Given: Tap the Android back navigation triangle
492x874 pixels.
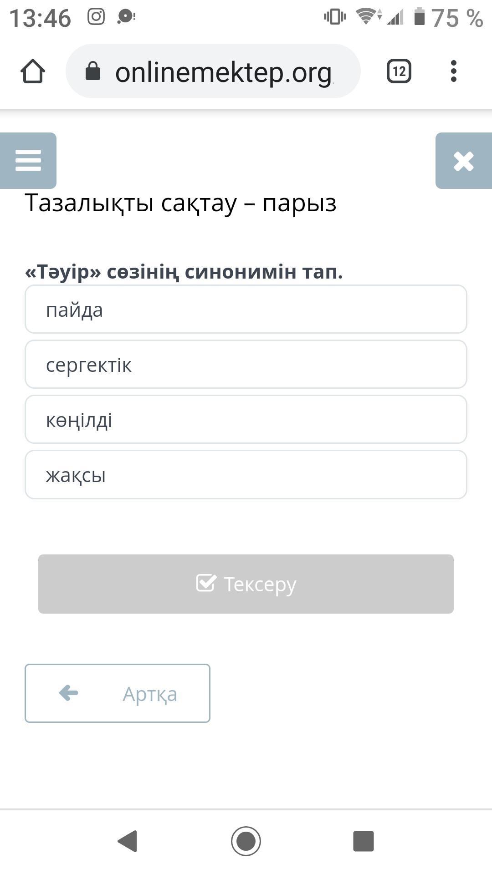Looking at the screenshot, I should 128,841.
